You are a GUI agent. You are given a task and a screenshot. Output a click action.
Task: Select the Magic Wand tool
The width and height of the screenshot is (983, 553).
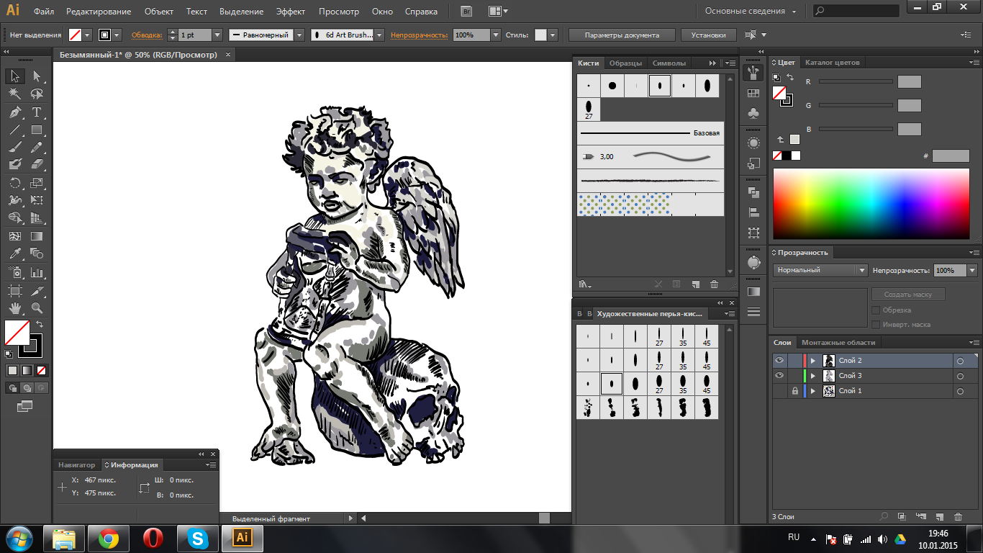pos(14,94)
